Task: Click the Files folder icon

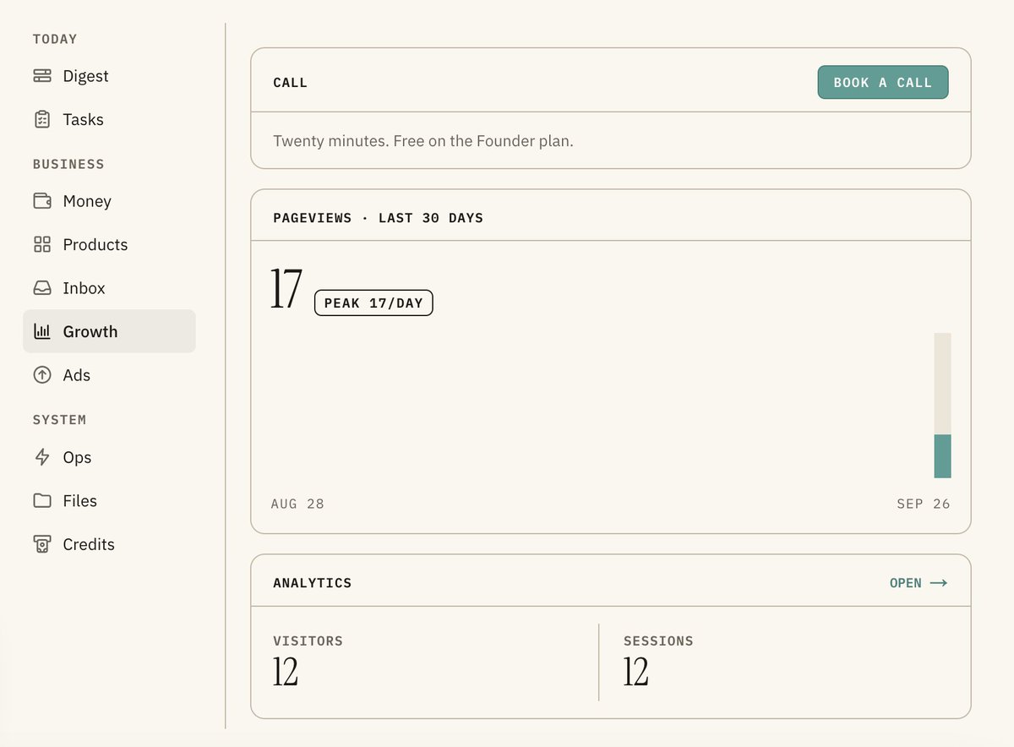Action: [x=42, y=500]
